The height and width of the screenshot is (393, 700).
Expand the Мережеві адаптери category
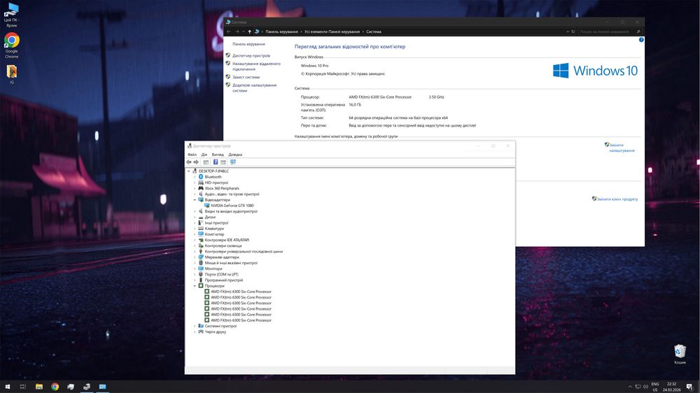[x=195, y=257]
